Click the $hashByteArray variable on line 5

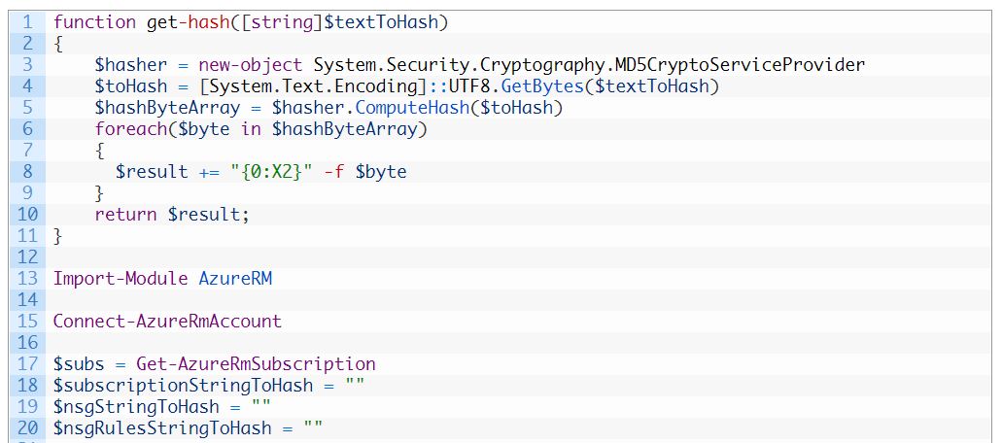168,108
